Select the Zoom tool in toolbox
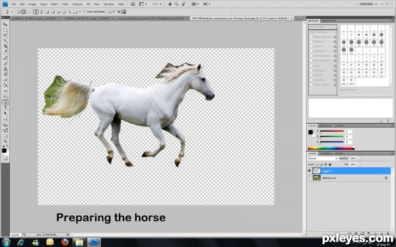Image resolution: width=396 pixels, height=247 pixels. coord(5,141)
